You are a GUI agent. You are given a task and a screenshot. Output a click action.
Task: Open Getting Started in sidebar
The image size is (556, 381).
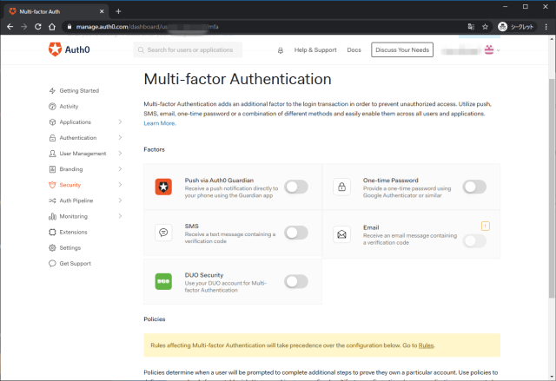click(79, 90)
